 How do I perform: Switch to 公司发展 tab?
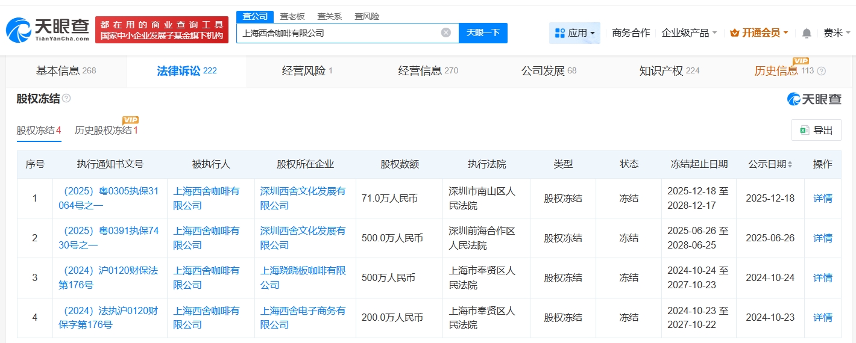549,71
